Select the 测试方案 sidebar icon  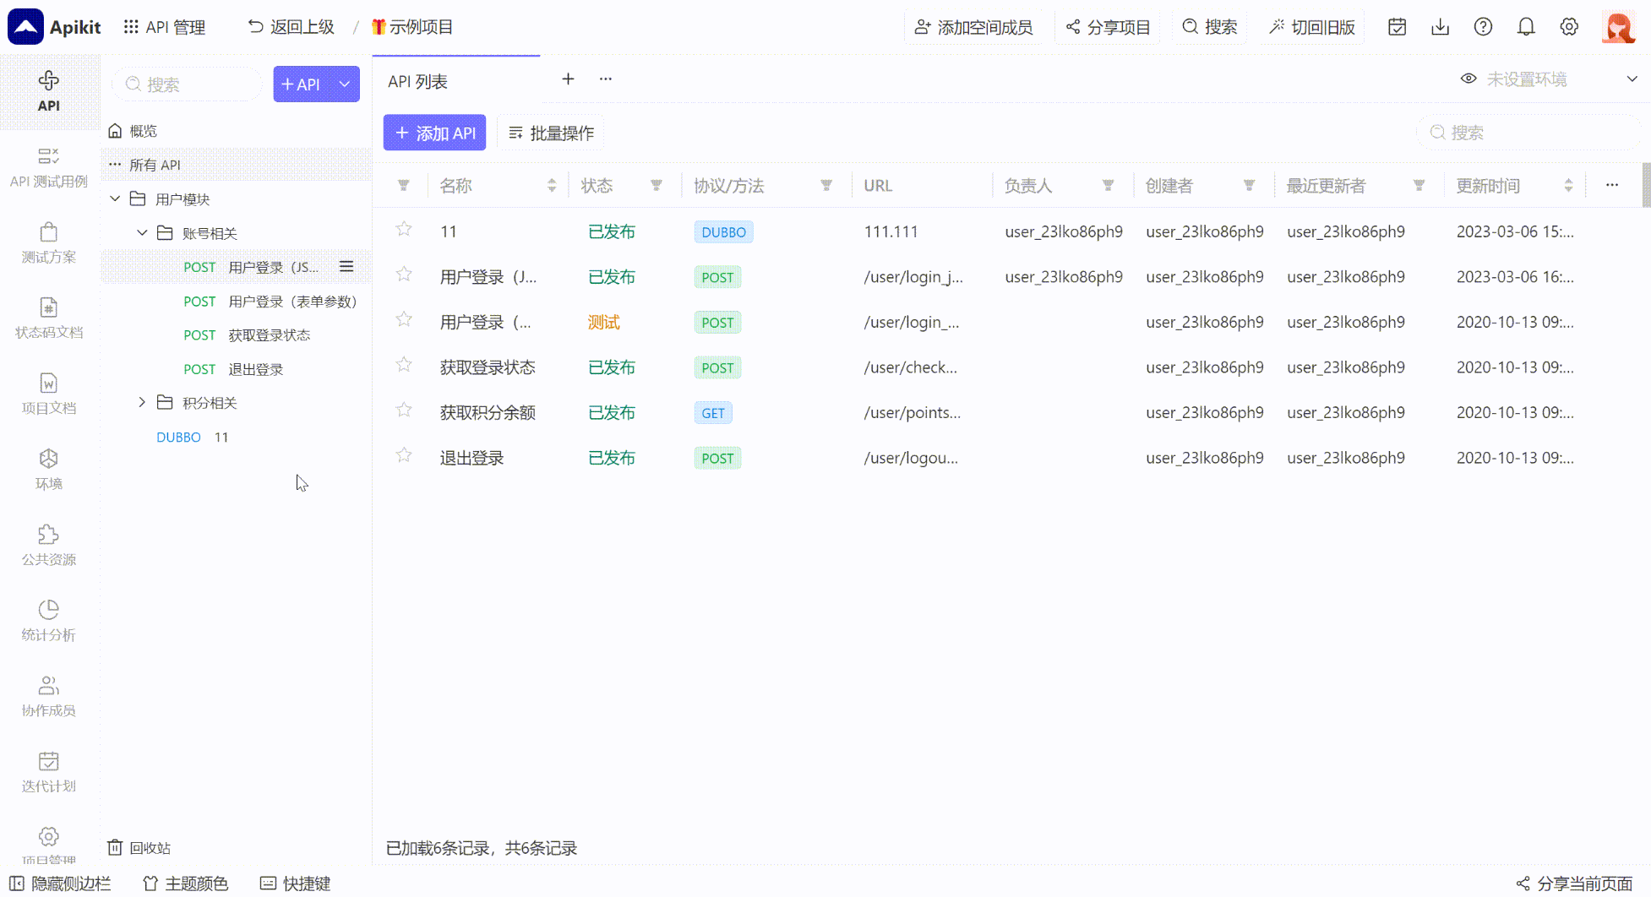[x=48, y=242]
